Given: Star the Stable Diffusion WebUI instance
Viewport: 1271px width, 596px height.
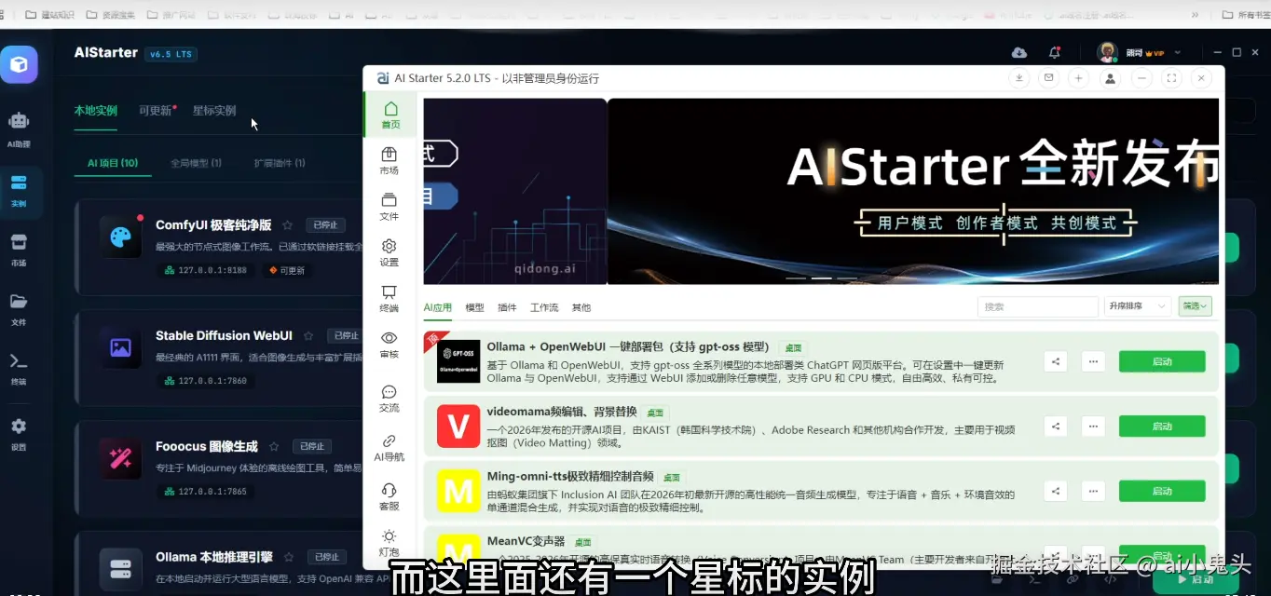Looking at the screenshot, I should point(308,336).
